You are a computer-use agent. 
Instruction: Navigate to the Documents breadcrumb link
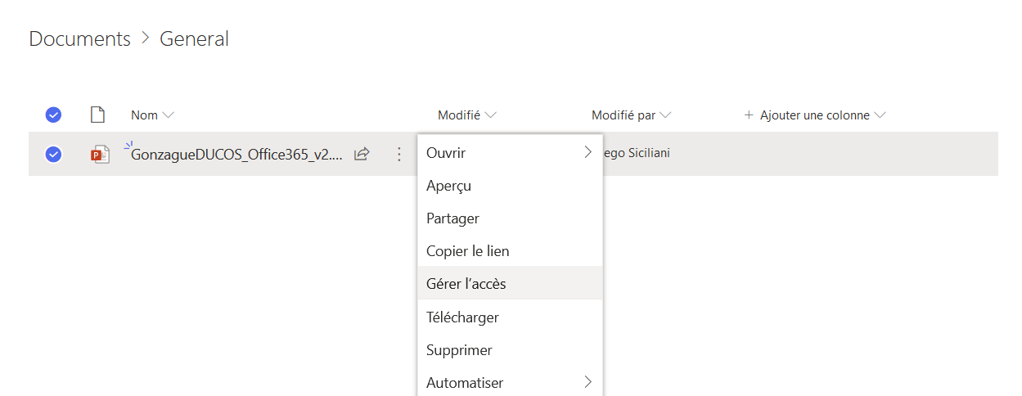pyautogui.click(x=79, y=38)
